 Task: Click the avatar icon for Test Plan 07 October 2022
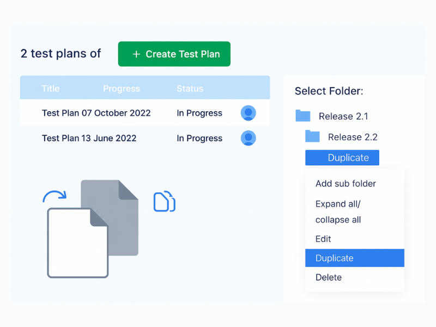248,112
